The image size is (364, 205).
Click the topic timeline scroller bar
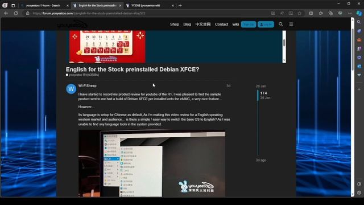(x=258, y=95)
